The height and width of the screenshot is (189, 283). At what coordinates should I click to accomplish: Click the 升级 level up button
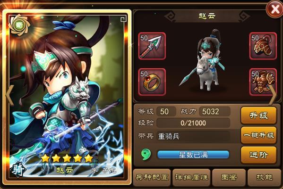point(258,115)
